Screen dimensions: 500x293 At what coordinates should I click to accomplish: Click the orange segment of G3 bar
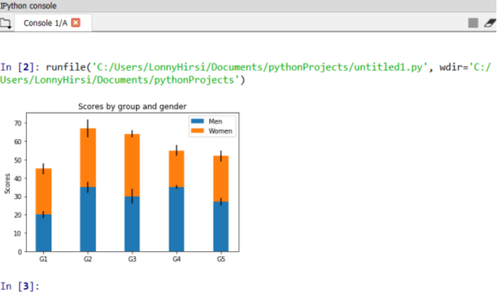(x=132, y=165)
